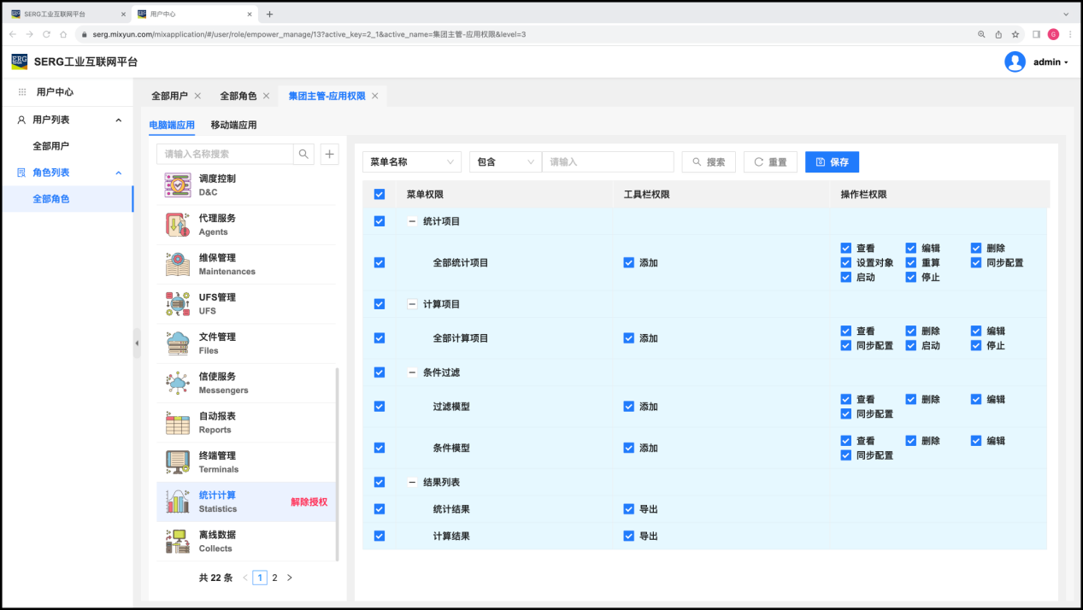1083x610 pixels.
Task: Open the 包含 condition dropdown
Action: (505, 162)
